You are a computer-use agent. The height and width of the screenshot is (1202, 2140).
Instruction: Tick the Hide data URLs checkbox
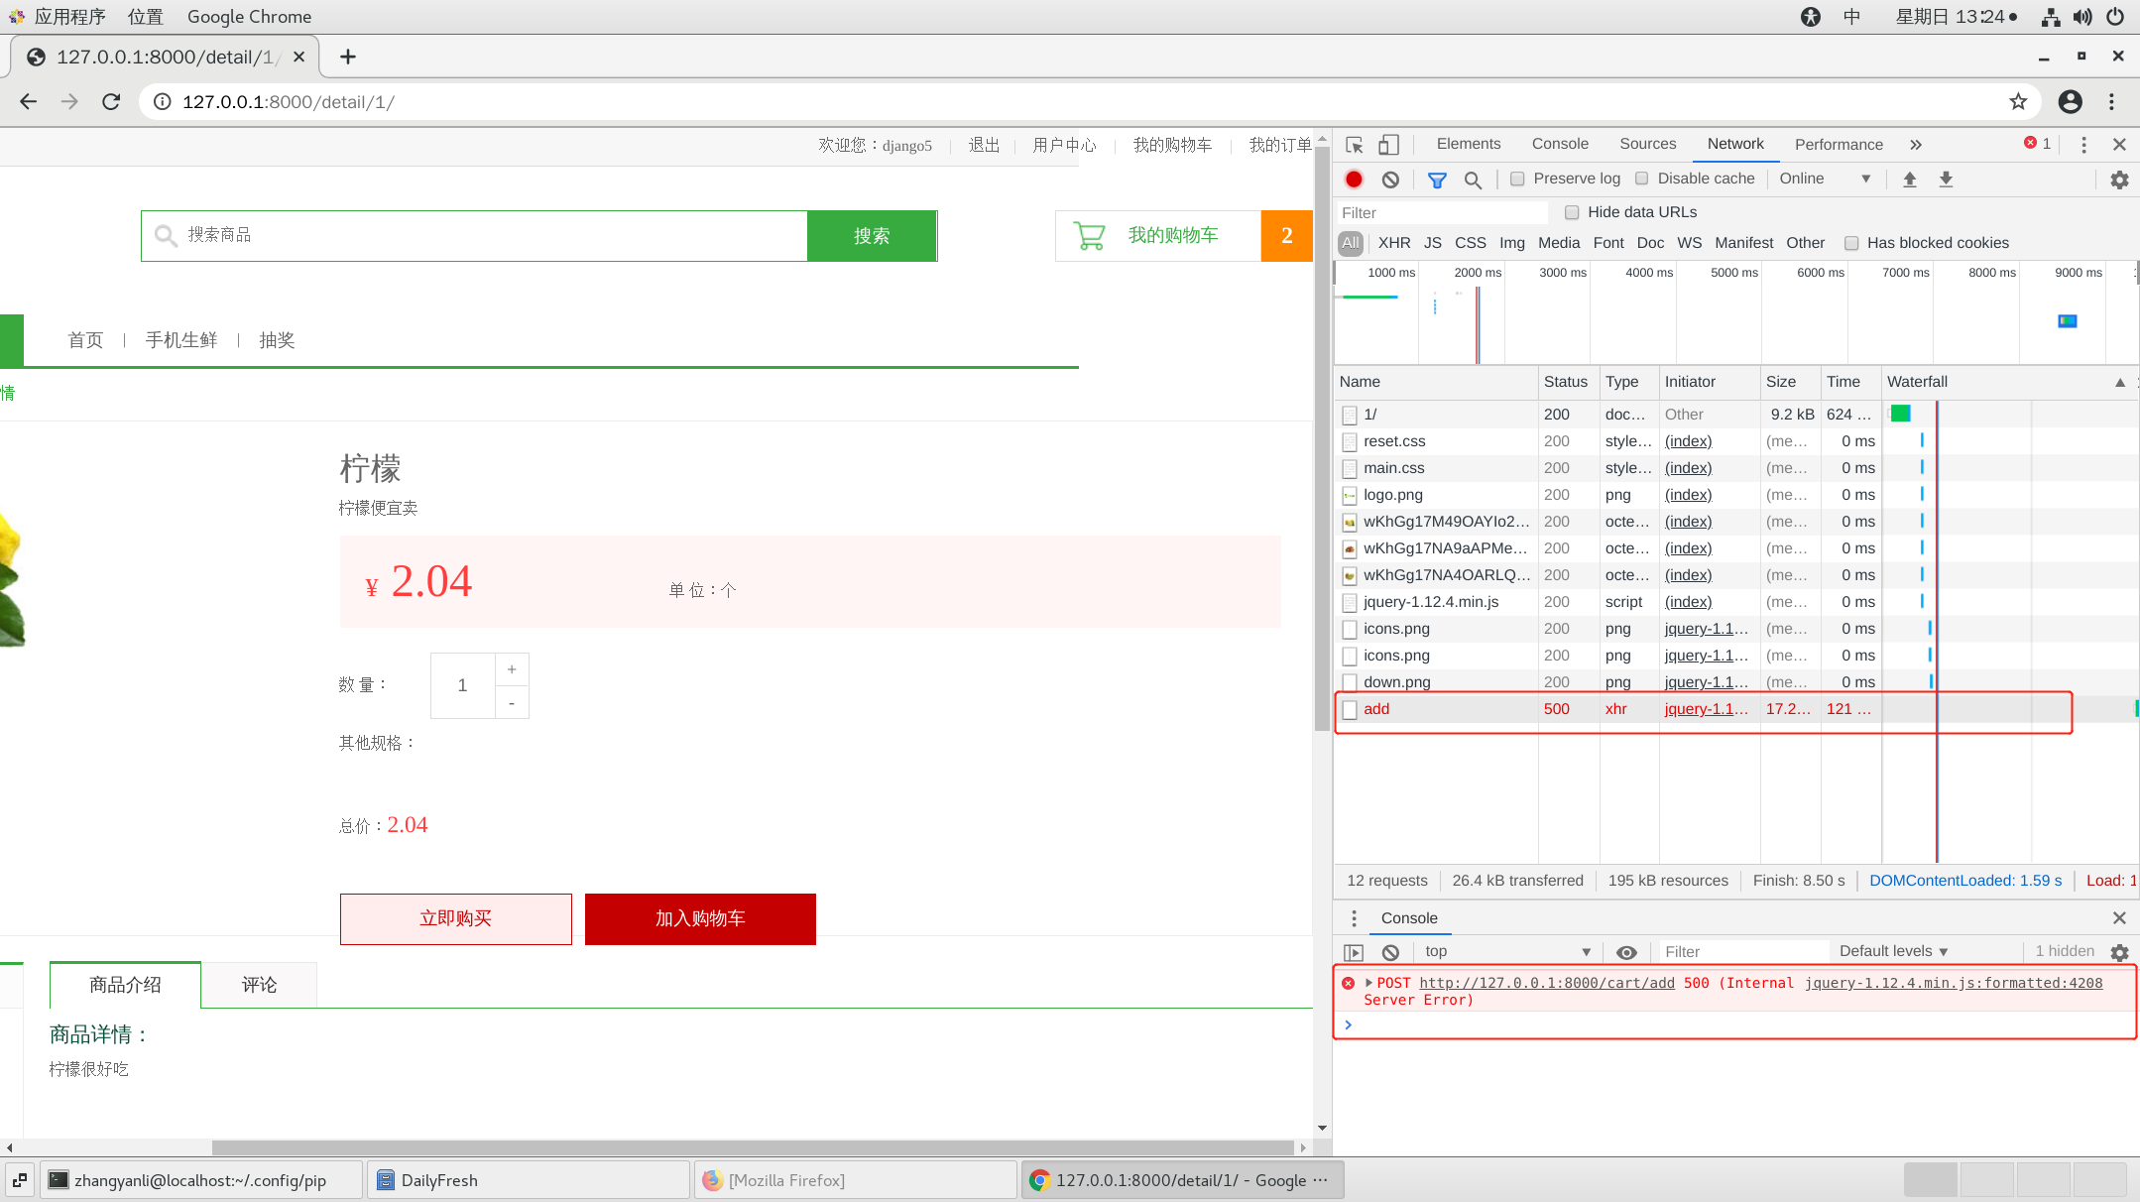coord(1572,212)
